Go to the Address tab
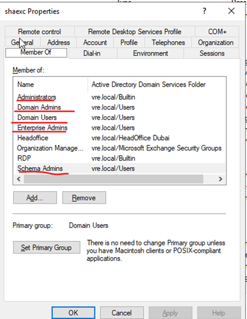Image resolution: width=247 pixels, height=319 pixels. pos(58,43)
